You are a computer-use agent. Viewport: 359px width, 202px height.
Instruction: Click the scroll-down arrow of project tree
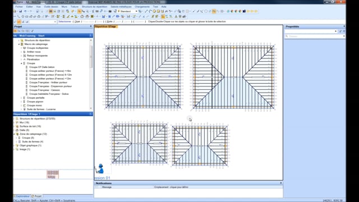pos(91,108)
